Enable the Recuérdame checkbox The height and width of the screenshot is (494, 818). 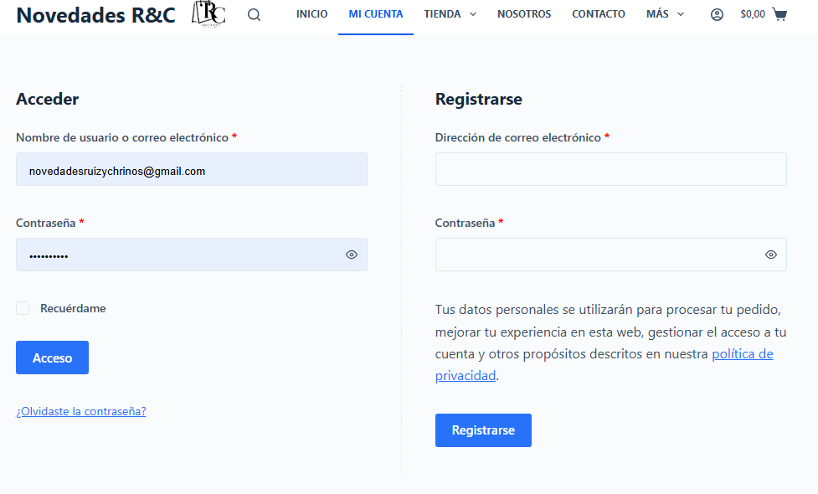[x=23, y=308]
